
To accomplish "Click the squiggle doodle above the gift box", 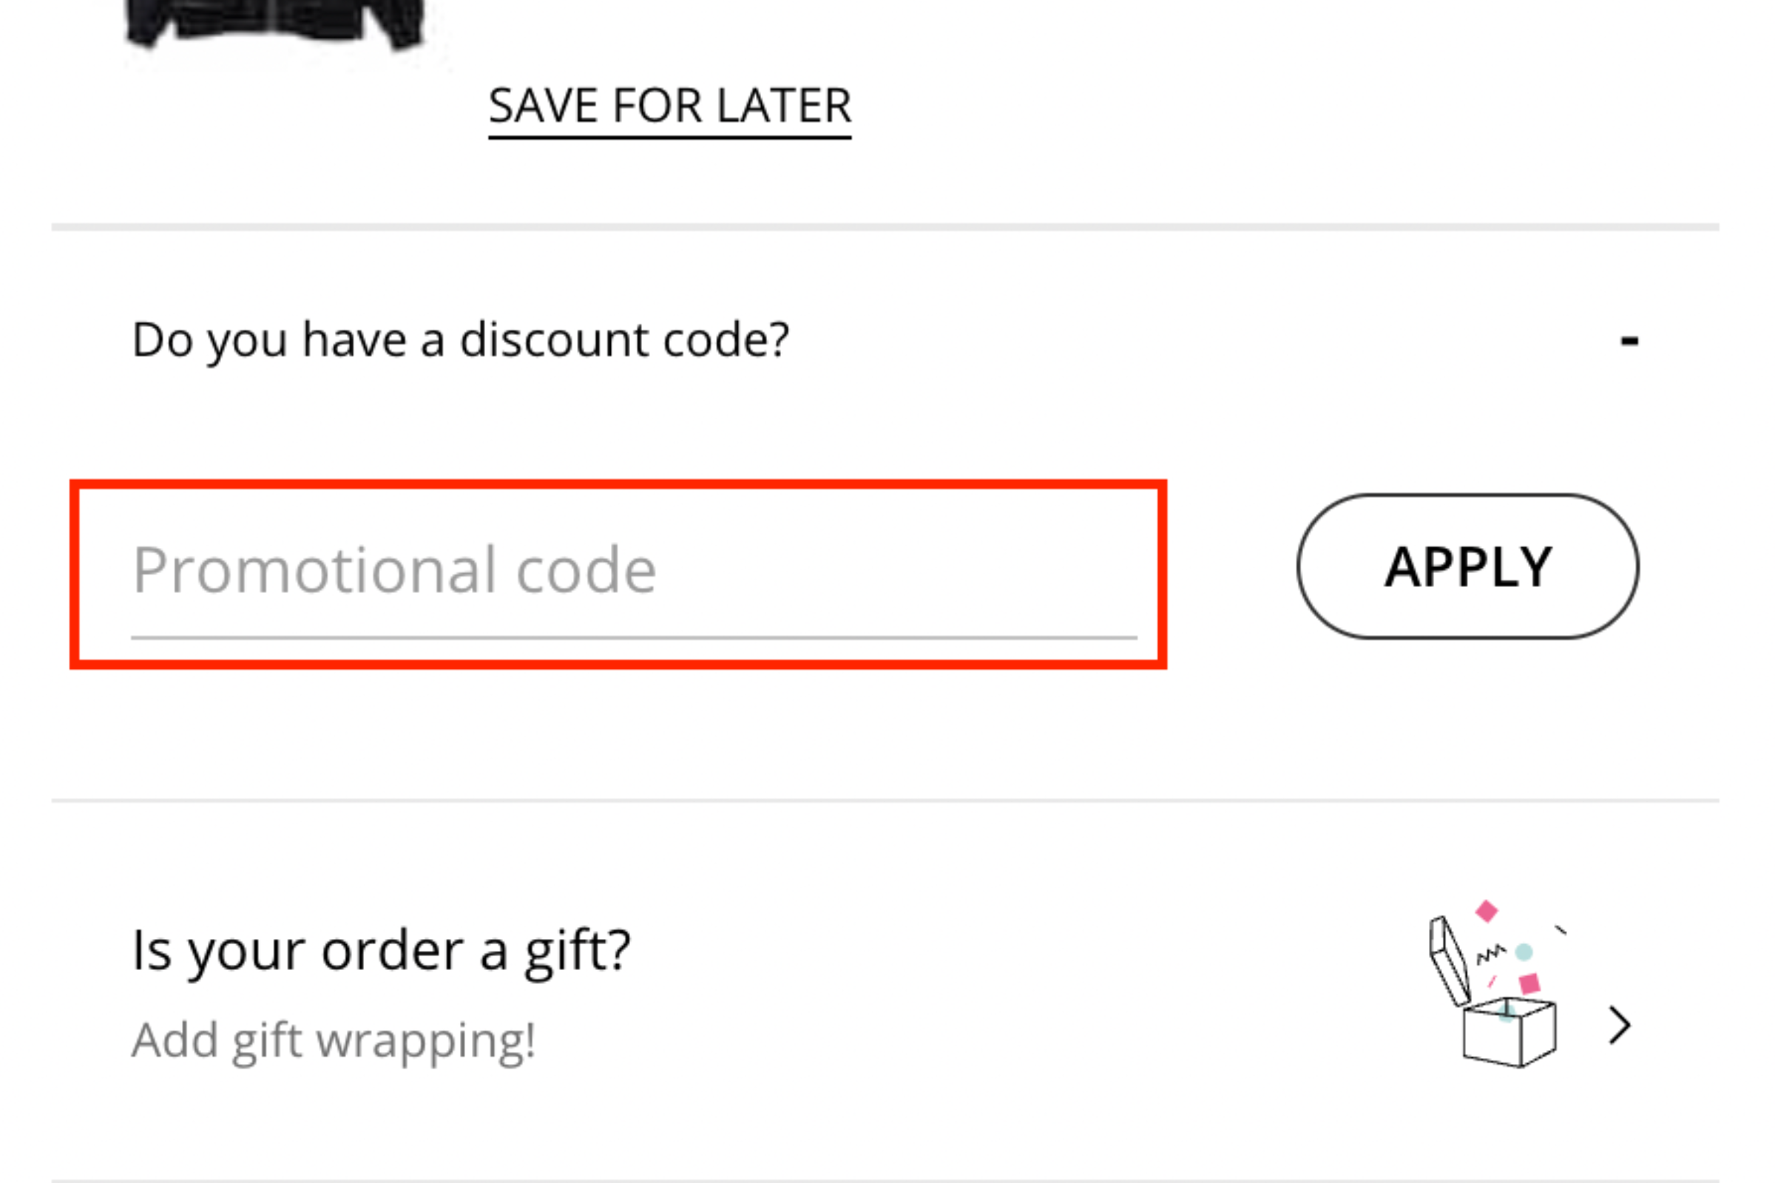I will (x=1490, y=954).
